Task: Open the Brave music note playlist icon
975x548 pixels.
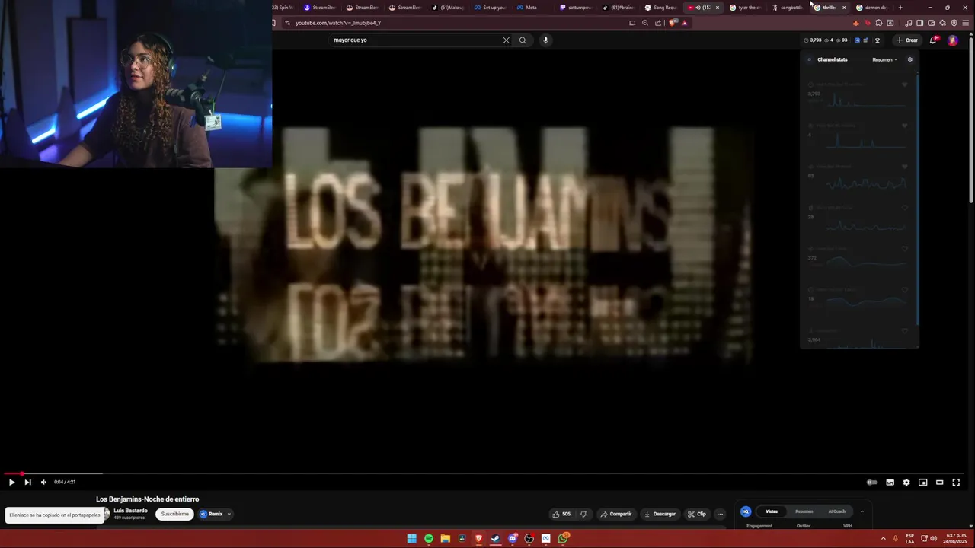Action: (908, 23)
